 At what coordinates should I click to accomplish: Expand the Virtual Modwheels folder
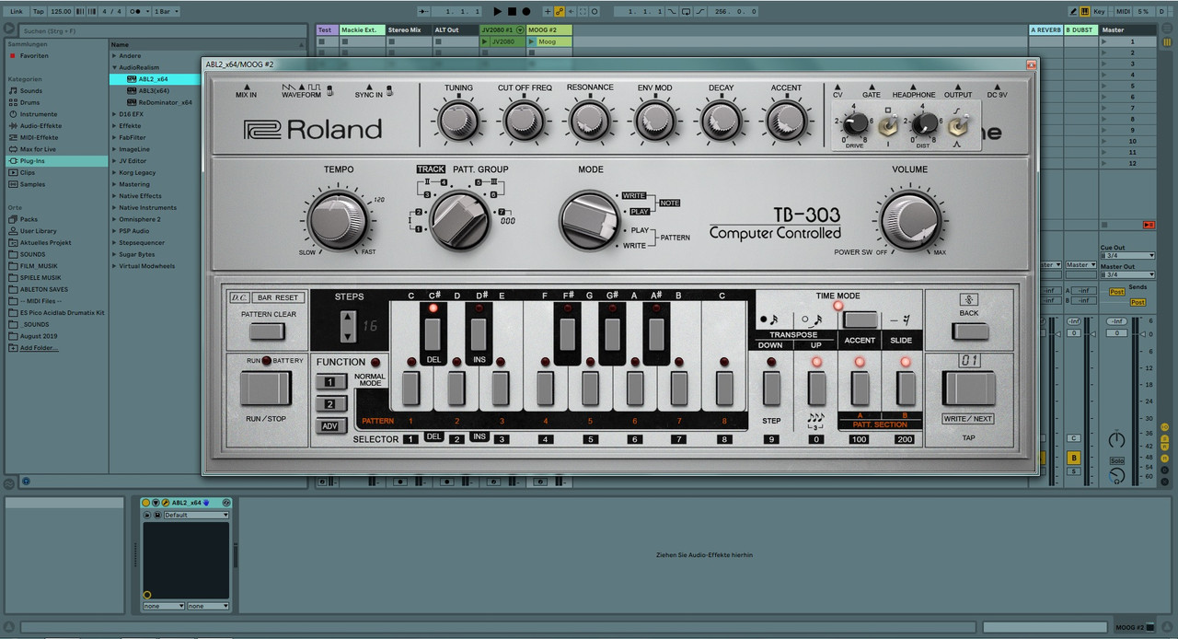click(115, 266)
